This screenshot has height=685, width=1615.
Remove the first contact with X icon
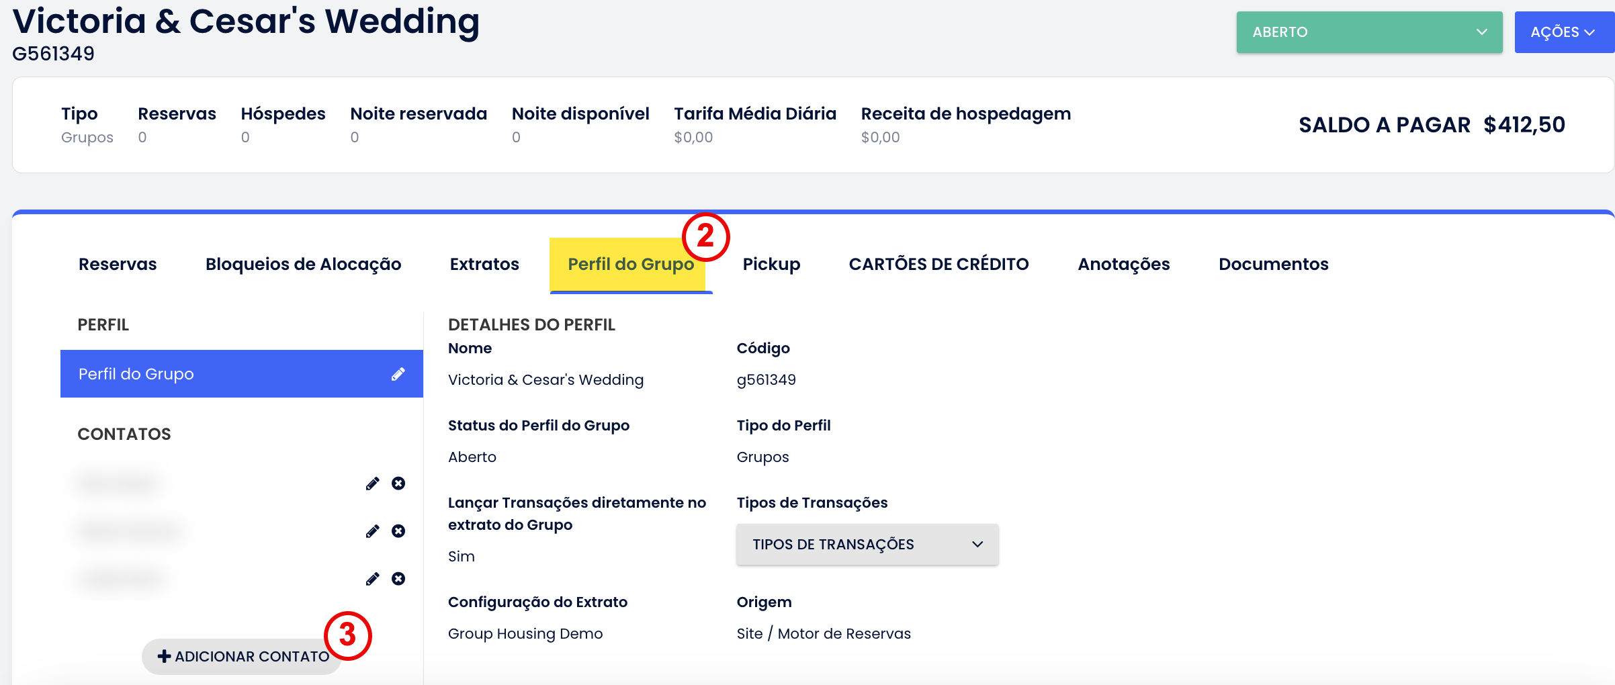(398, 484)
